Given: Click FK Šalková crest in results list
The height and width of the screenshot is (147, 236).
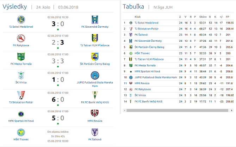Looking at the screenshot, I should click(95, 132).
